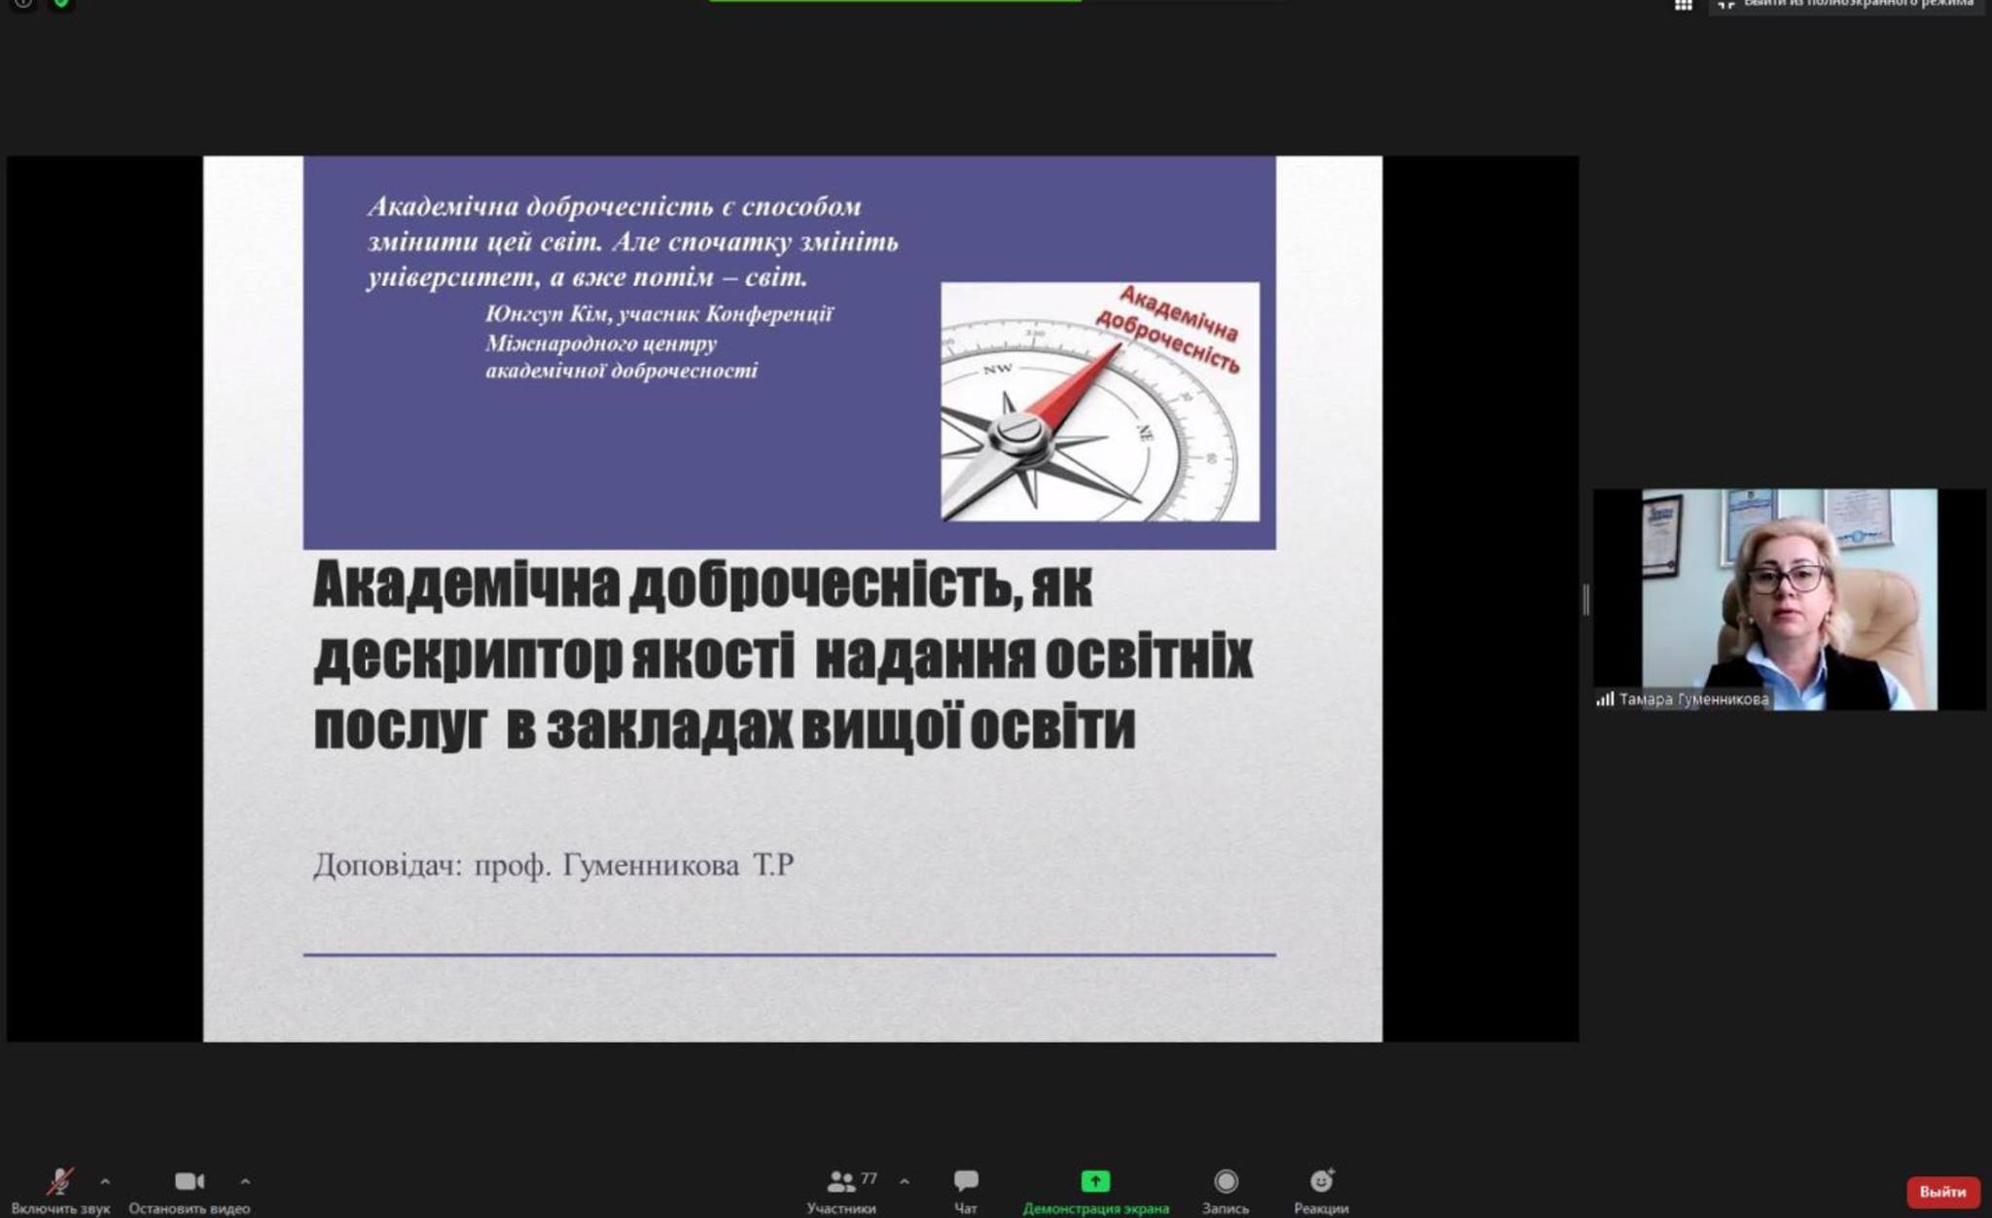Expand audio options arrow beside microphone

point(105,1181)
